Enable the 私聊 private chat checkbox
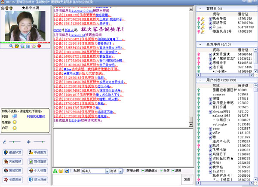Image resolution: width=258 pixels, height=187 pixels. coord(71,171)
